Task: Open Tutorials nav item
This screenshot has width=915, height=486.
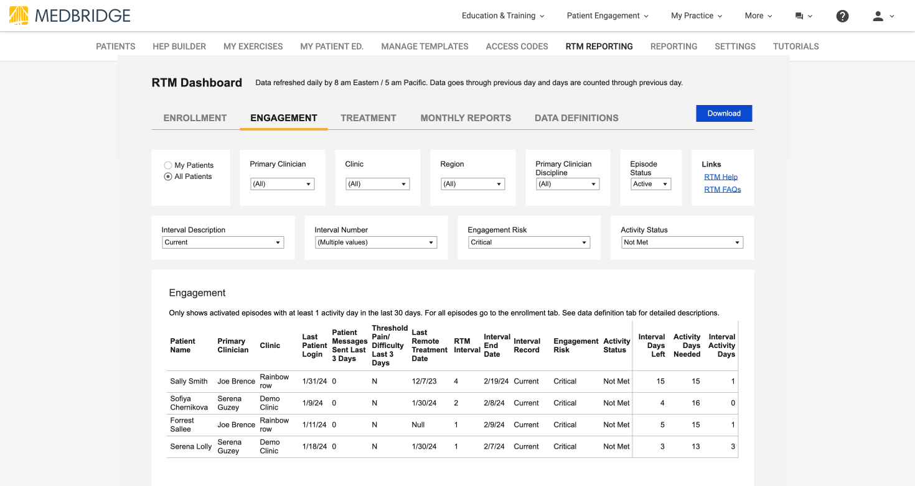Action: 796,47
